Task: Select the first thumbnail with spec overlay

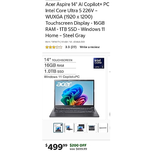Action: tap(58, 128)
